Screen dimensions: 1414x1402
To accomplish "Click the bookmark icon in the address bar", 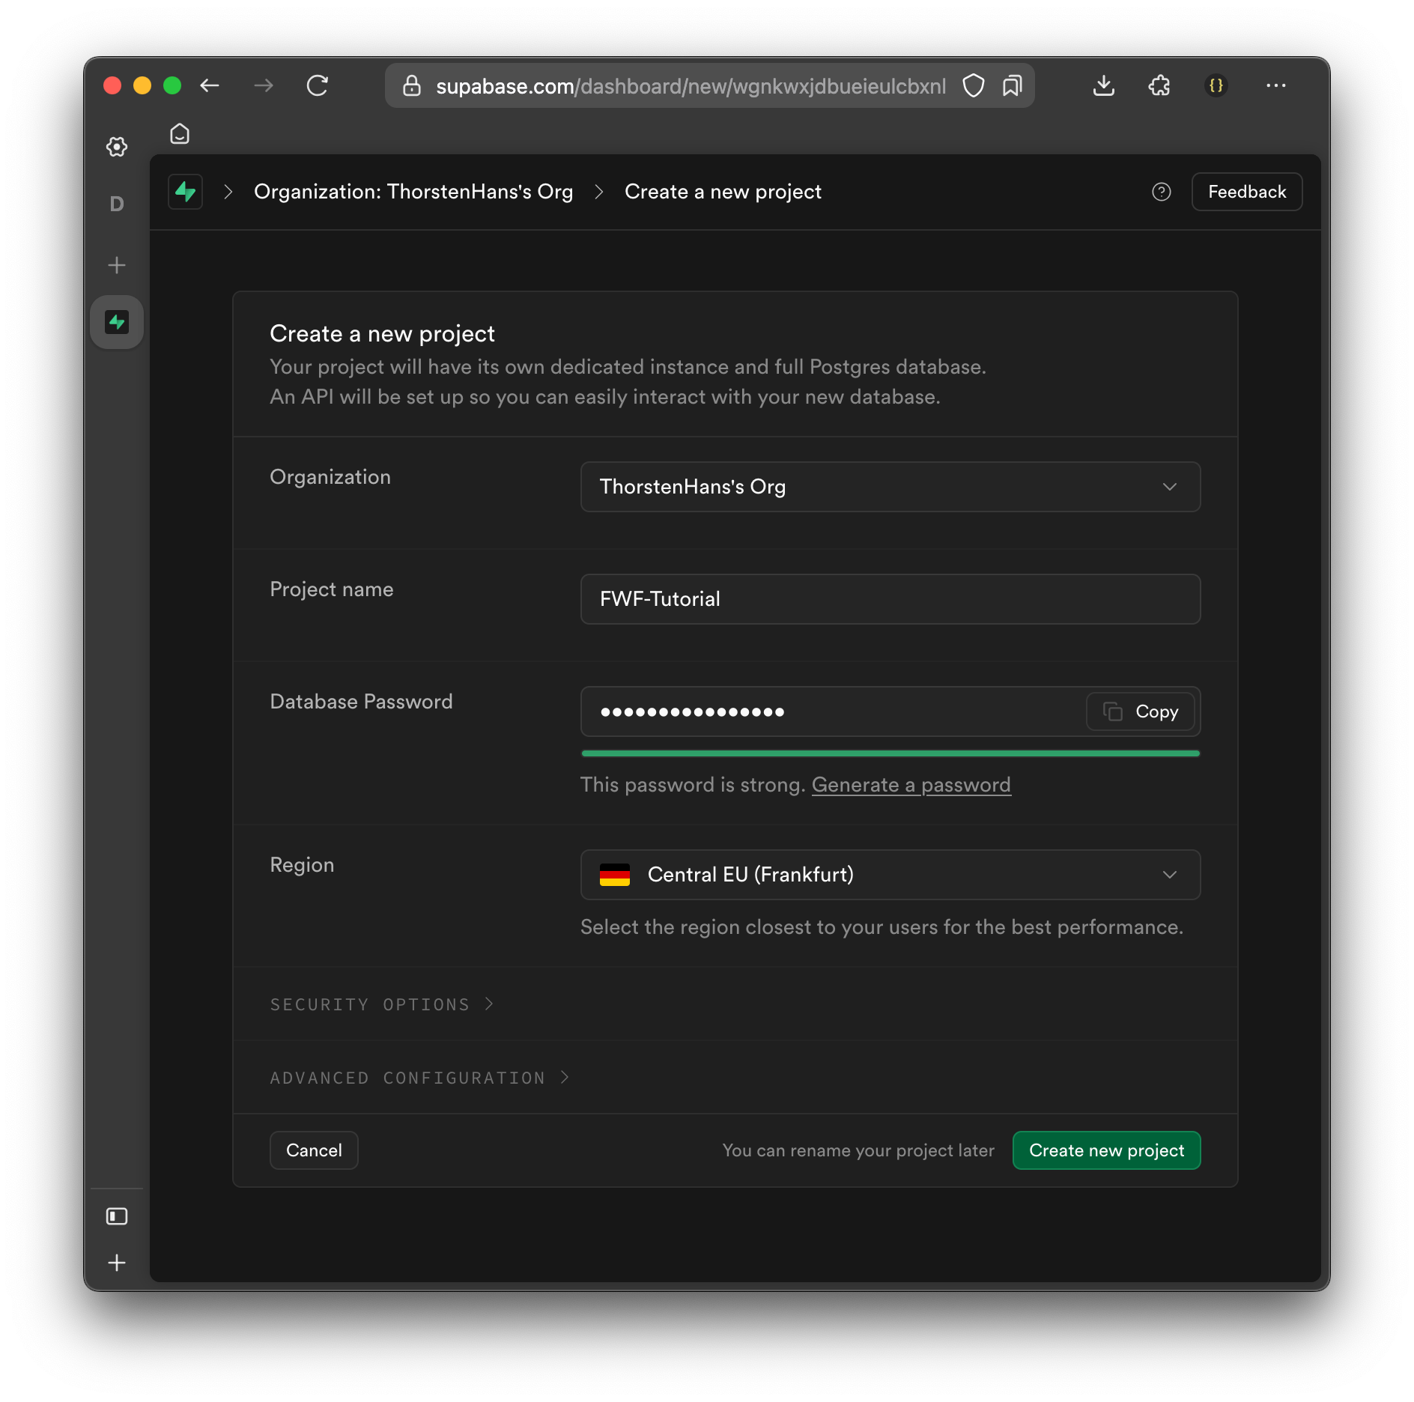I will coord(1013,85).
